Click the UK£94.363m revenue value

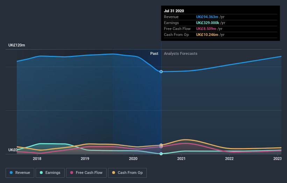tap(207, 17)
